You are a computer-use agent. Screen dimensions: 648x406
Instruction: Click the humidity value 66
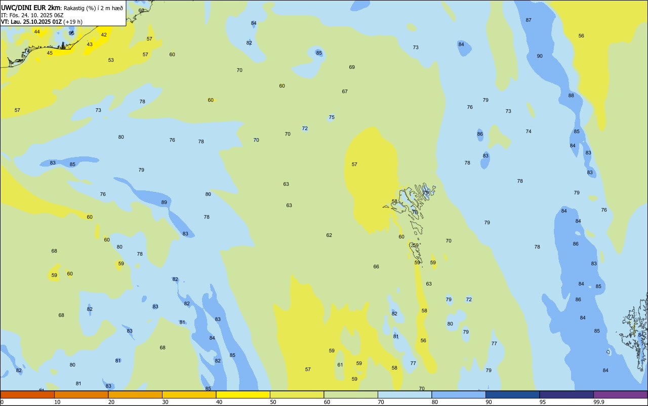[x=376, y=266]
